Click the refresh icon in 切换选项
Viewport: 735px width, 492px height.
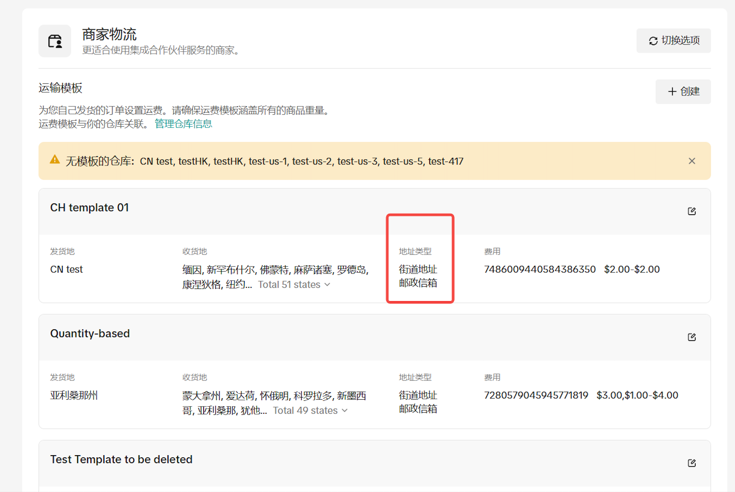pyautogui.click(x=653, y=41)
